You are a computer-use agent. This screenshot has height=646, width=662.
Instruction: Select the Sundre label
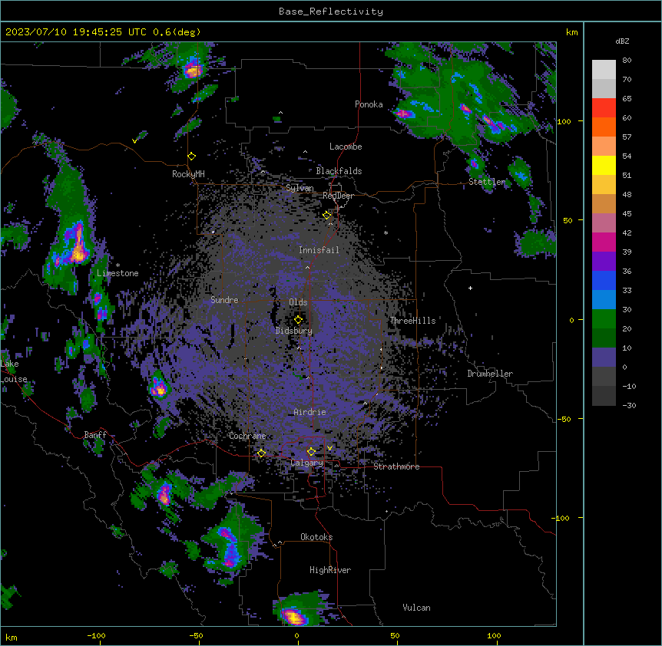click(224, 300)
